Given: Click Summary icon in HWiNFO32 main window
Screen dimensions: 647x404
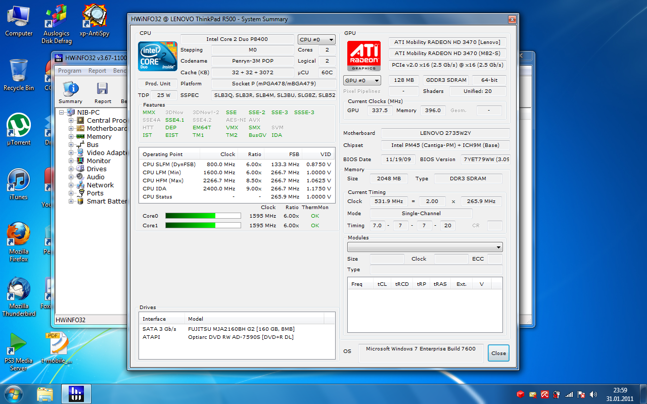Looking at the screenshot, I should click(70, 89).
